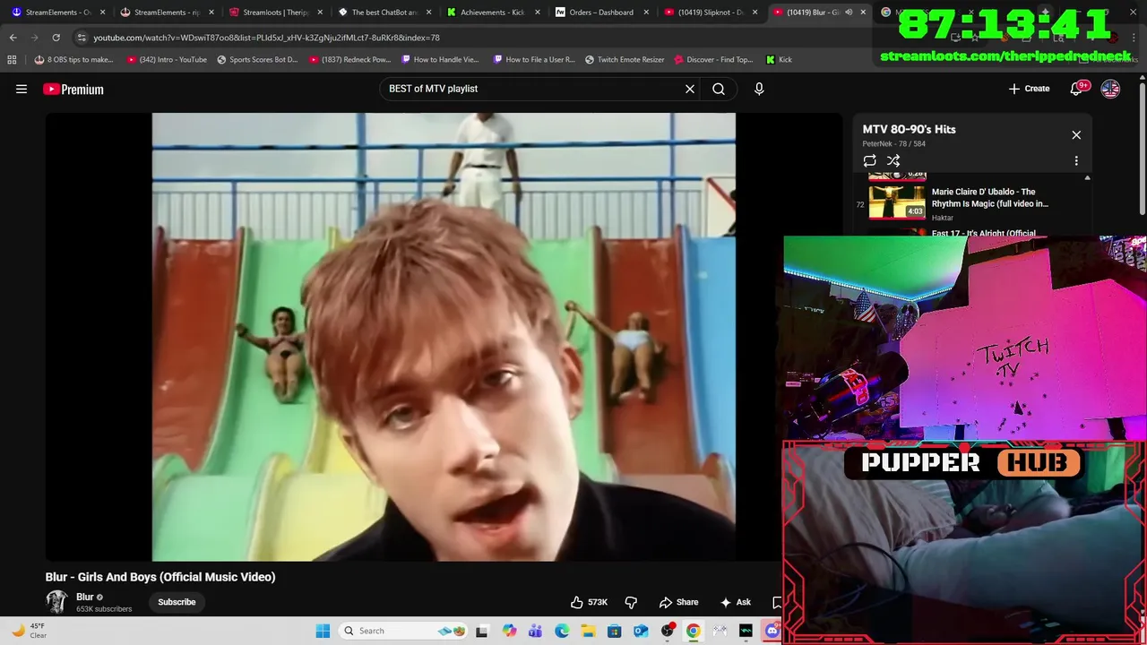Open File Explorer from the taskbar
Viewport: 1147px width, 645px height.
588,631
